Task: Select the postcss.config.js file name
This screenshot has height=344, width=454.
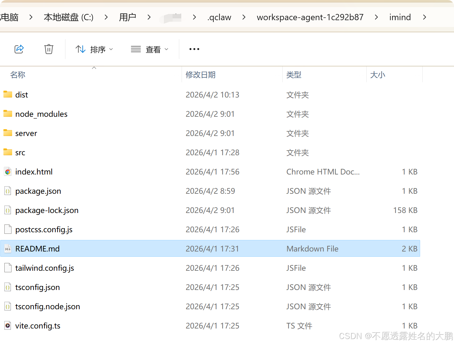Action: 44,229
